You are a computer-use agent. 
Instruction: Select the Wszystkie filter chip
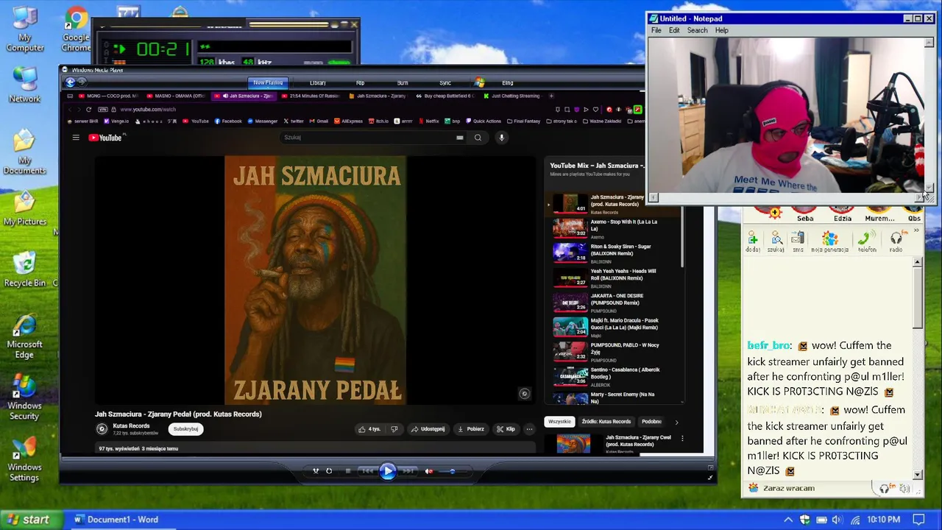(x=559, y=422)
